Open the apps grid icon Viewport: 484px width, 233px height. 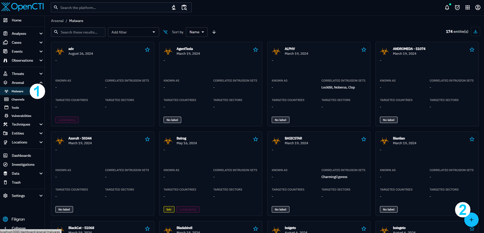pyautogui.click(x=468, y=7)
